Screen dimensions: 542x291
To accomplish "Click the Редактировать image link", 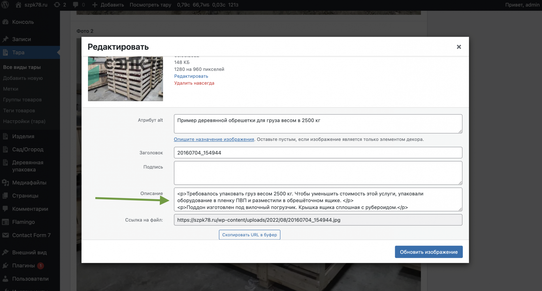I will click(191, 76).
